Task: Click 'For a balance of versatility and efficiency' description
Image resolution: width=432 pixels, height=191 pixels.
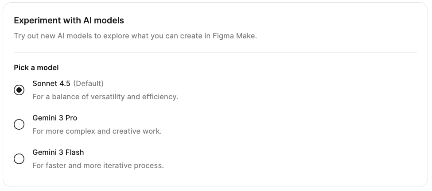Action: click(105, 97)
